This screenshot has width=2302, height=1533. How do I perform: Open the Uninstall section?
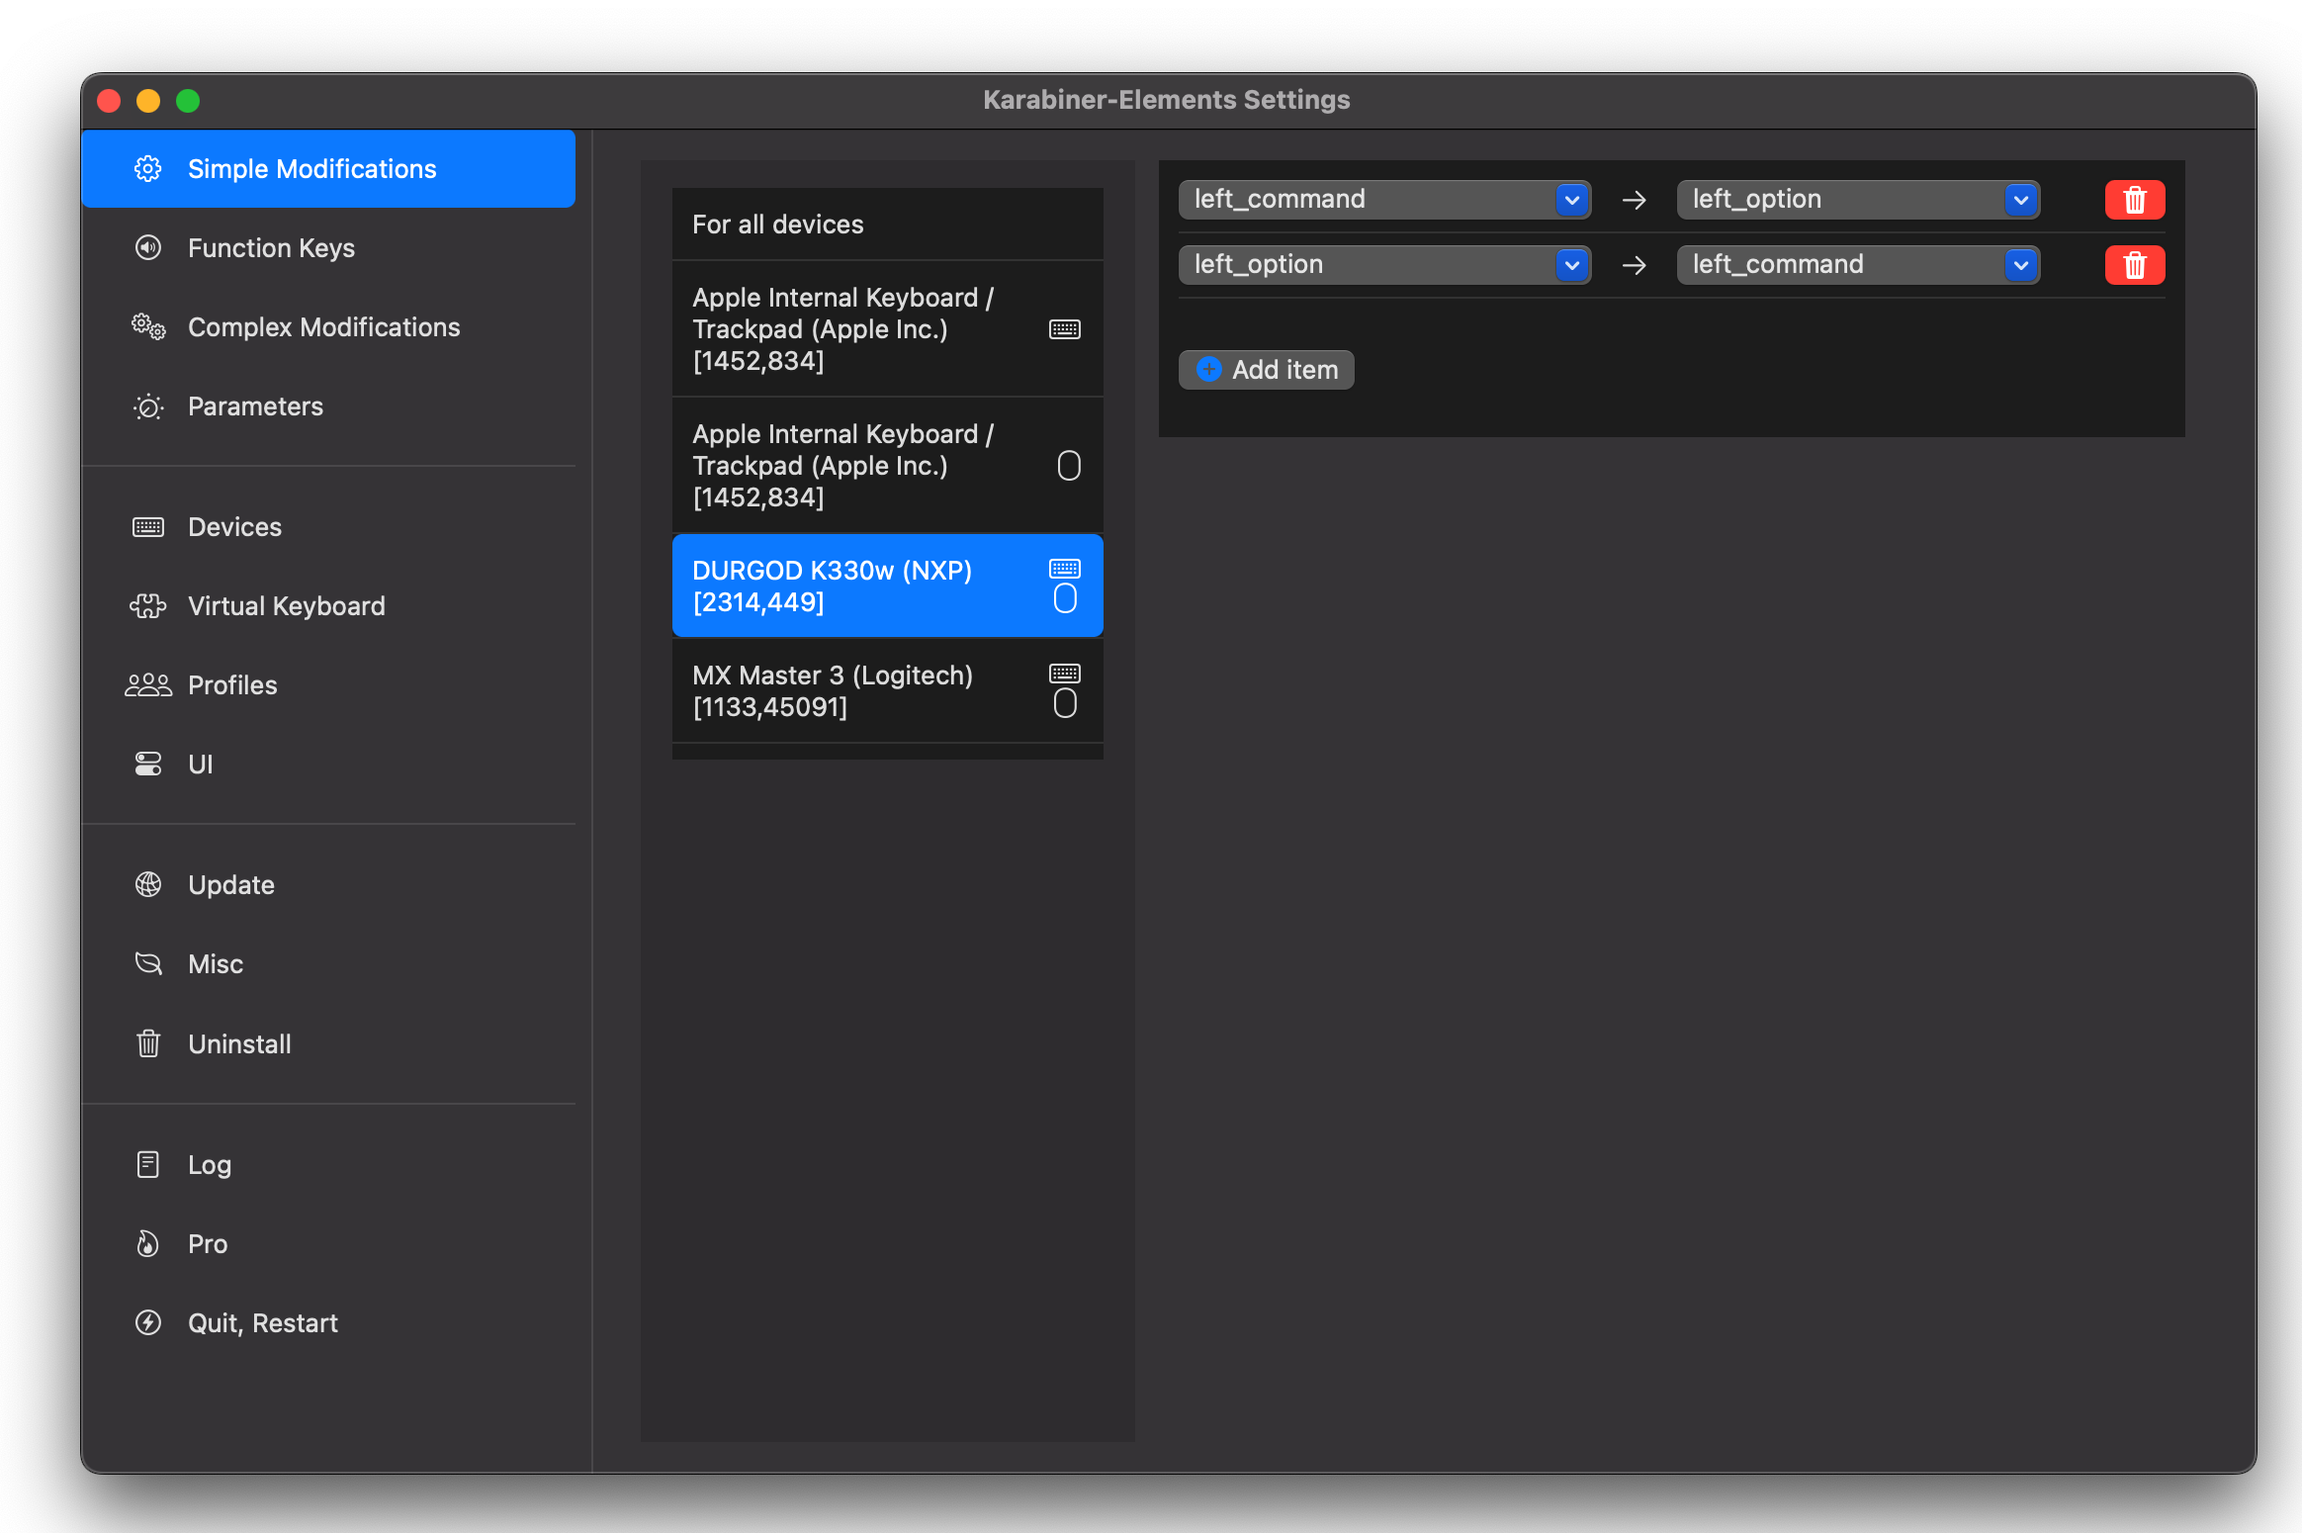[239, 1043]
